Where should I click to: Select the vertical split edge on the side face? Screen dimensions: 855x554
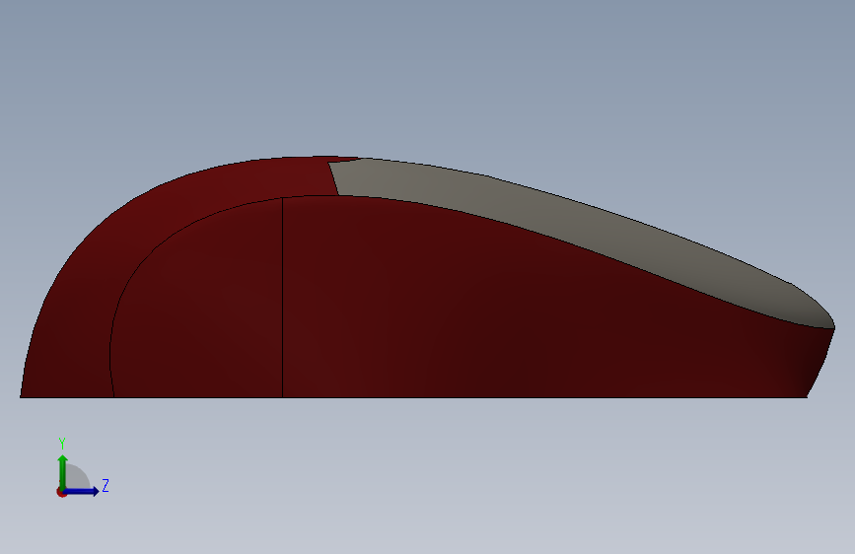282,298
